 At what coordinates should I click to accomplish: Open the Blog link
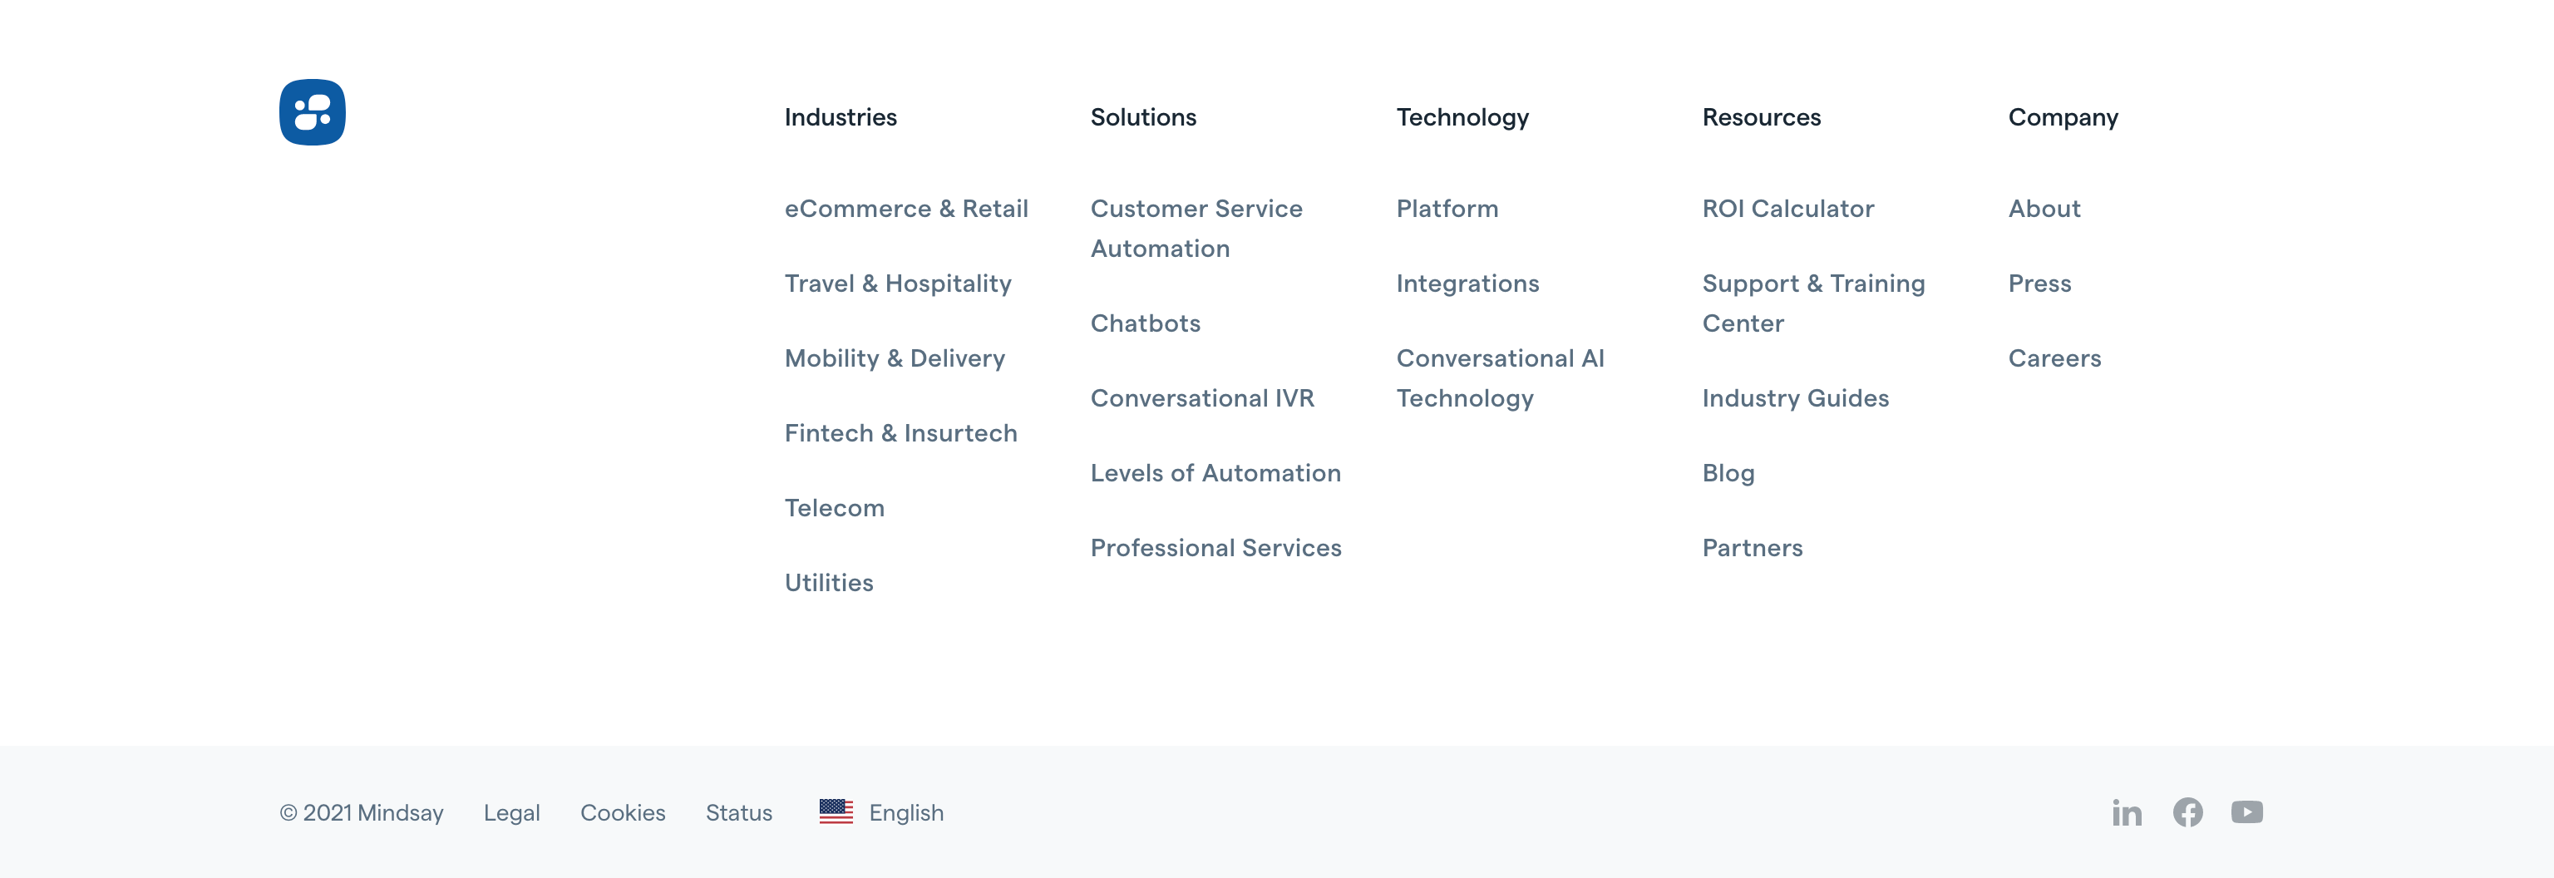1728,474
